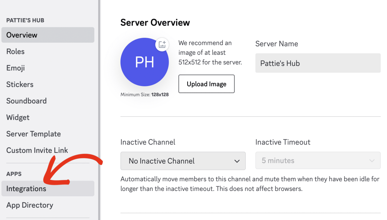Click inside the Server Name field
Image resolution: width=387 pixels, height=220 pixels.
pos(318,63)
